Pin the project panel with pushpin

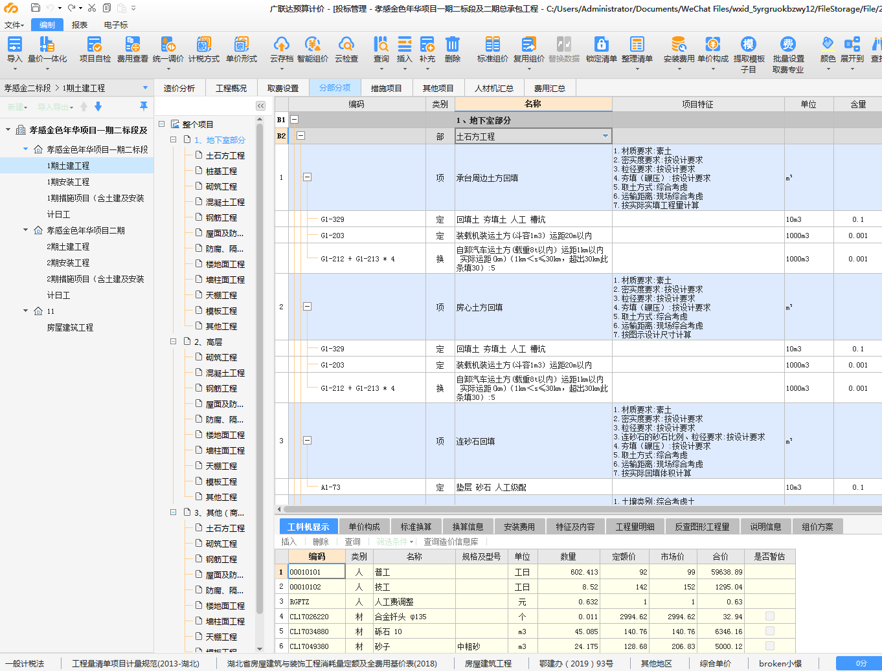click(x=144, y=106)
